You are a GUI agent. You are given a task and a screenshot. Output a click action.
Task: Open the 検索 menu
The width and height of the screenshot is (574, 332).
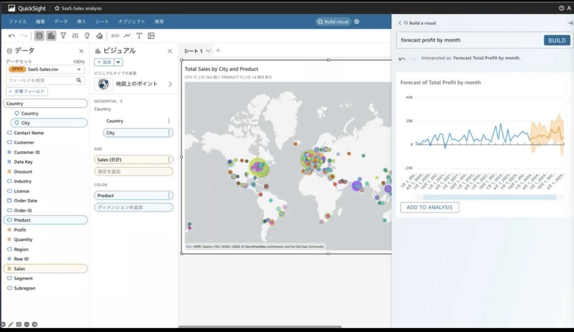pyautogui.click(x=159, y=22)
